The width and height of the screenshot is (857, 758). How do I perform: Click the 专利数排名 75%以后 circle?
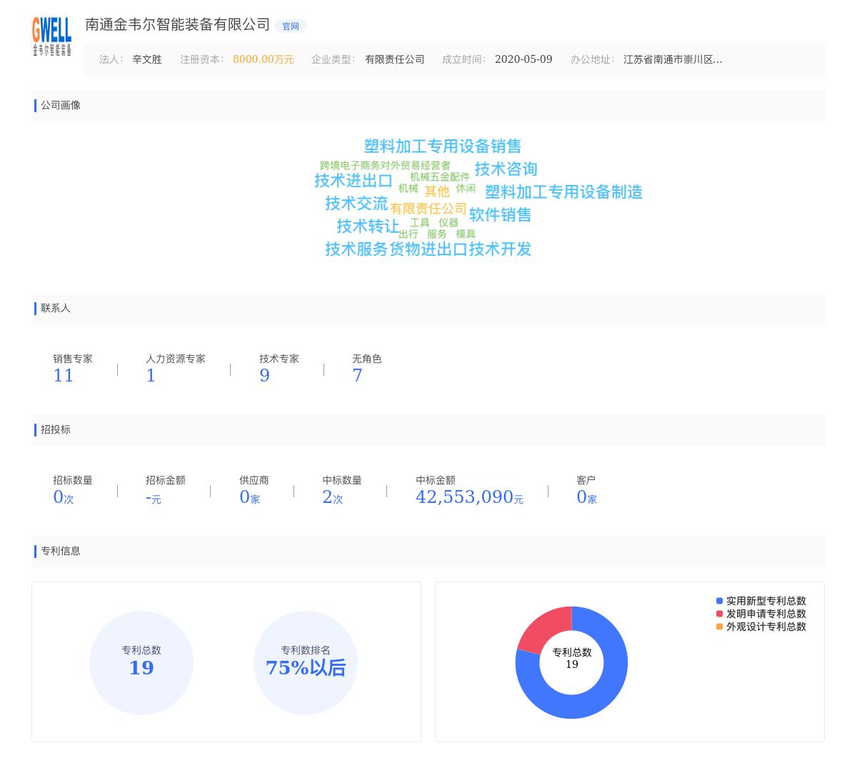(306, 663)
